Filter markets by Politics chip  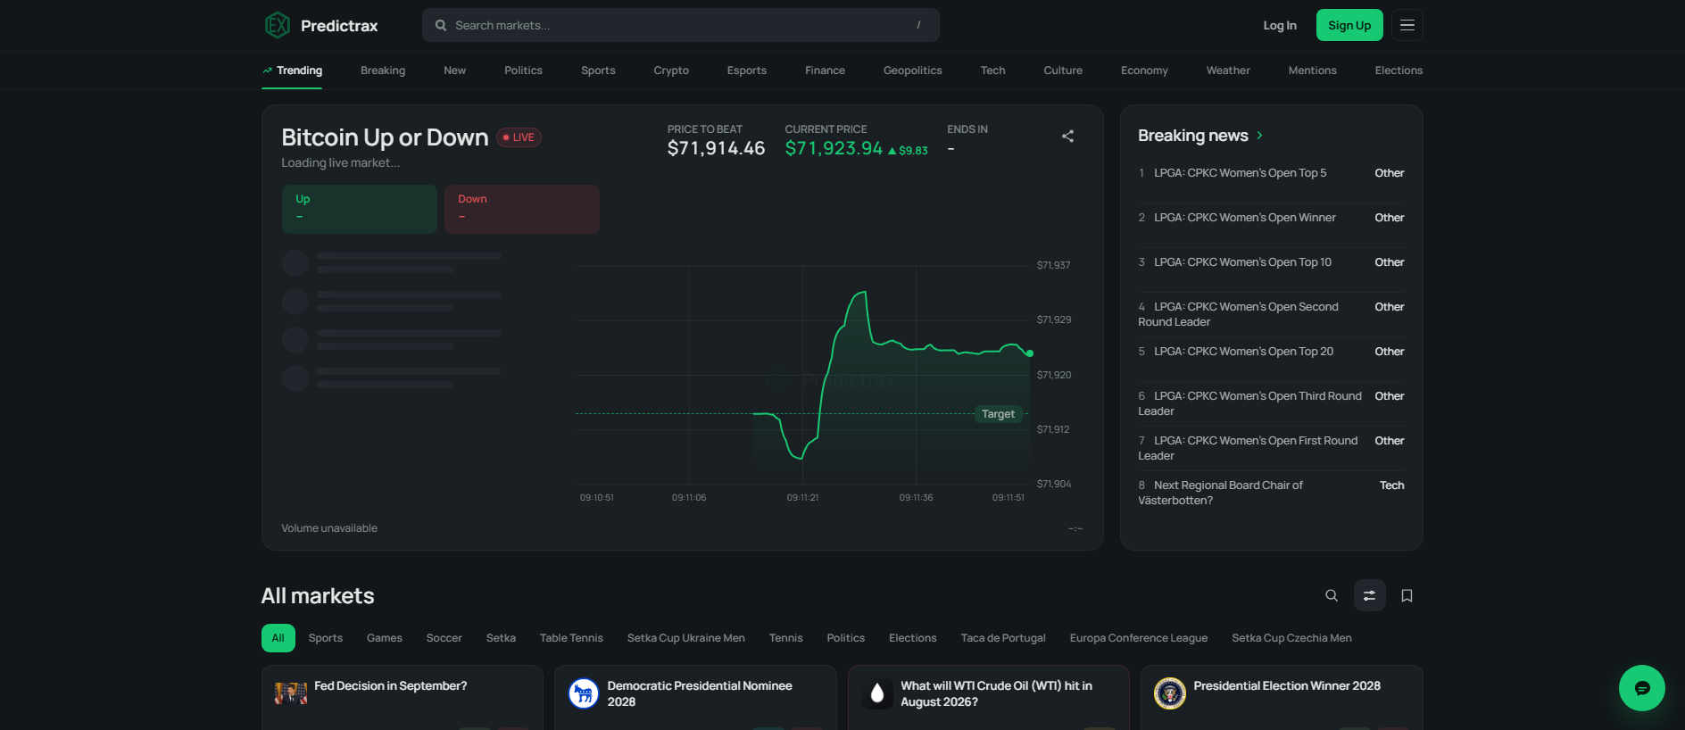tap(846, 638)
